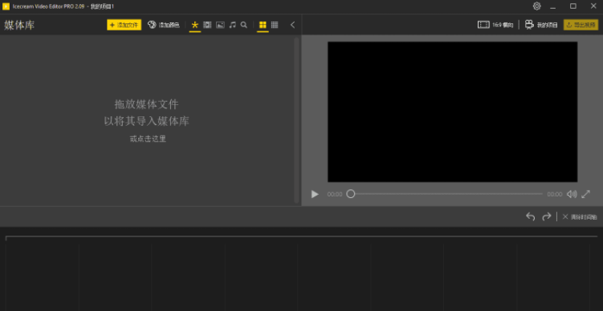Click the black video preview area
603x311 pixels.
[452, 111]
